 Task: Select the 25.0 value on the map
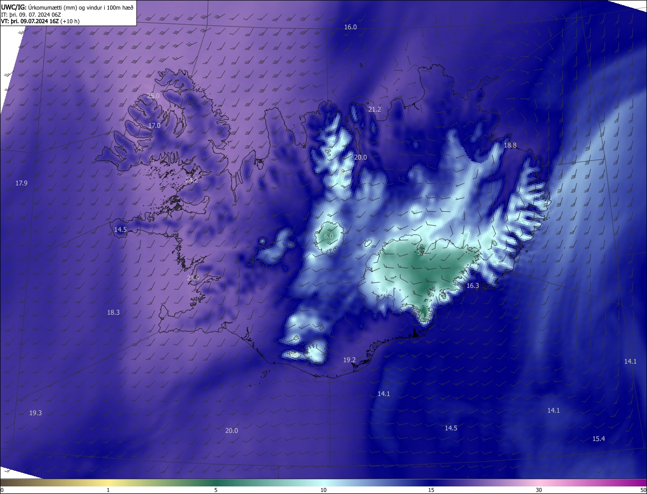[153, 96]
